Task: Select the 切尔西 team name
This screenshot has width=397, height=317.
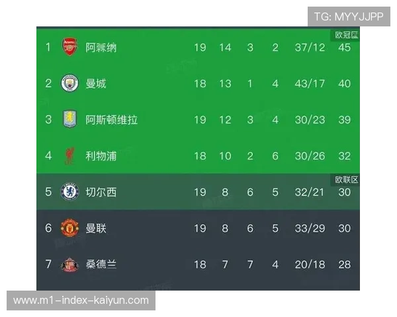Action: pos(101,192)
